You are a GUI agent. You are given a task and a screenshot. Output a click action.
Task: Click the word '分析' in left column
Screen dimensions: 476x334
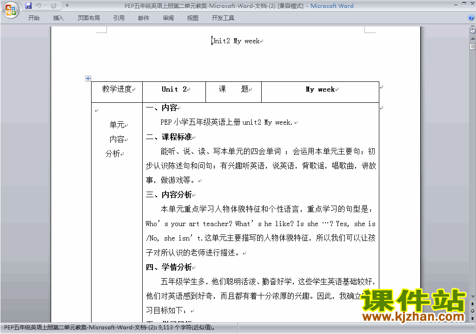click(112, 154)
